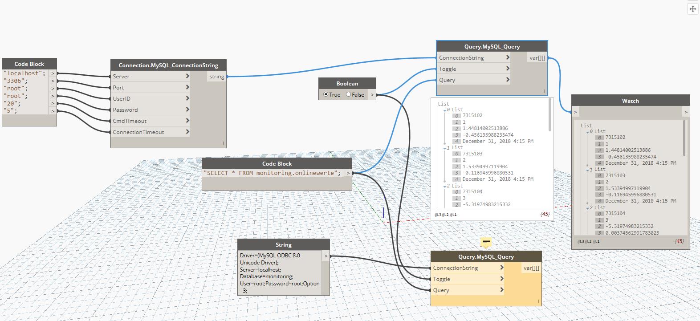Click the Password input port chevron
Viewport: 700px width, 321px height.
[187, 110]
